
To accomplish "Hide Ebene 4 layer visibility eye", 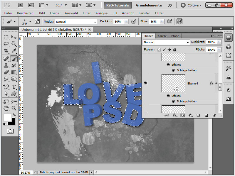I will point(145,83).
